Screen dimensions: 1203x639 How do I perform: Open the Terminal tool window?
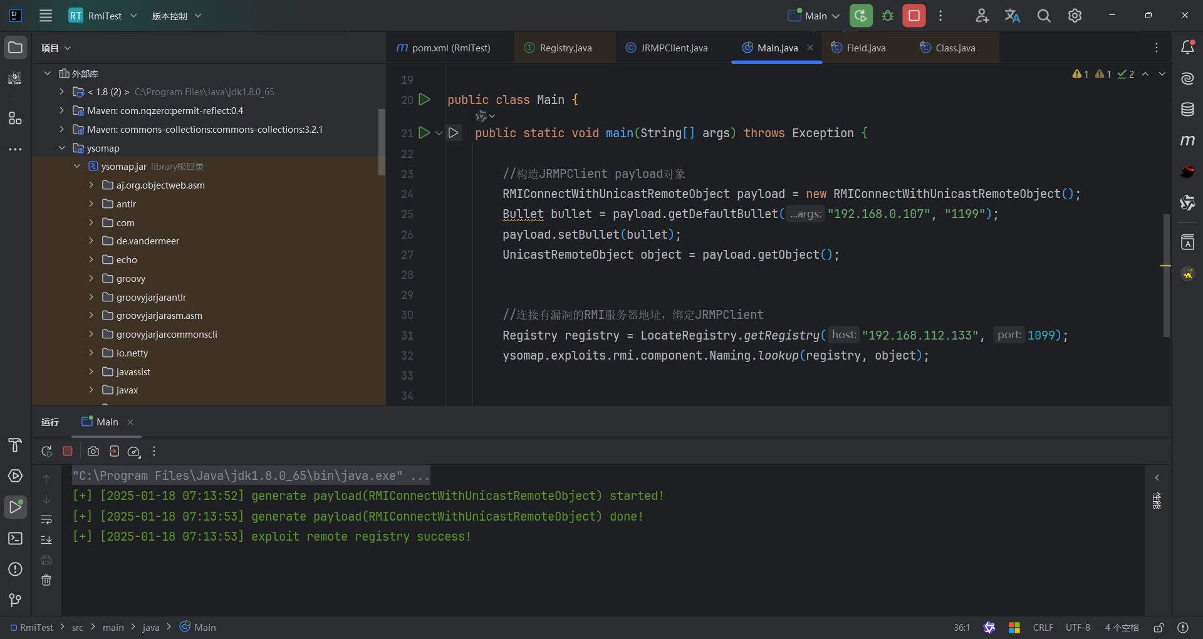tap(16, 538)
